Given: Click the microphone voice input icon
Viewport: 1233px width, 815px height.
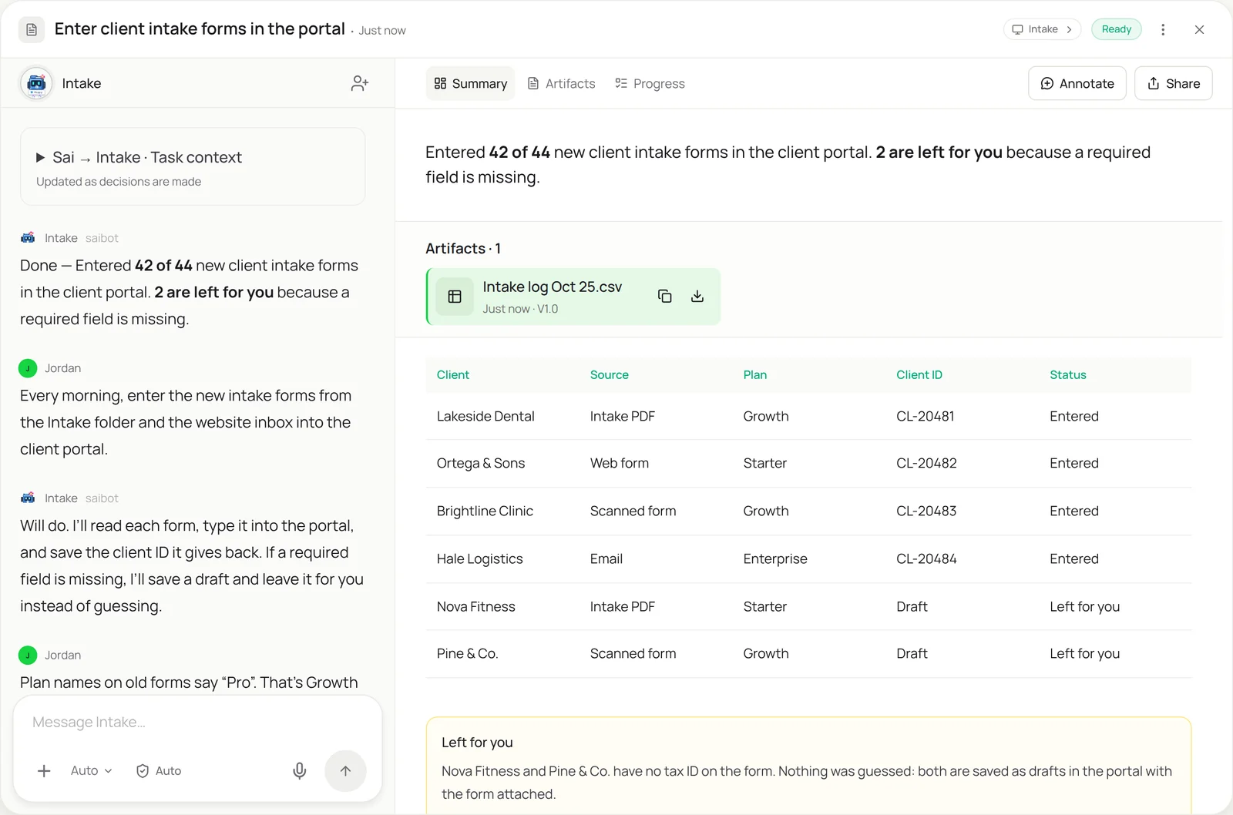Looking at the screenshot, I should tap(300, 771).
